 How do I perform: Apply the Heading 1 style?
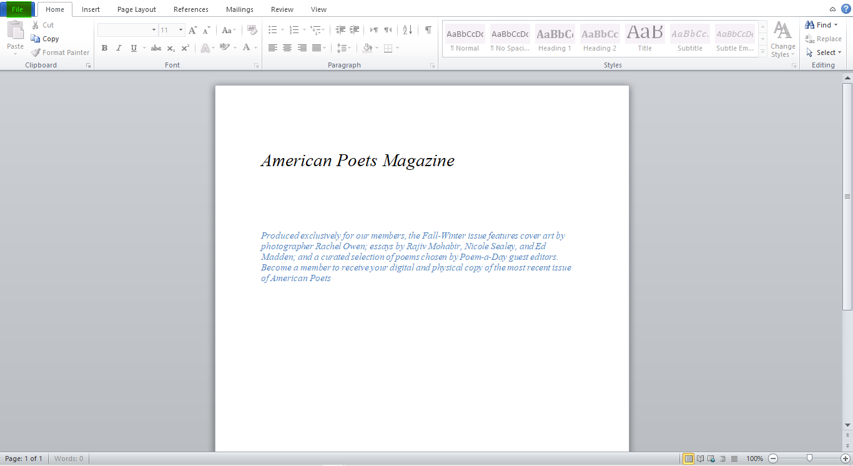[555, 39]
